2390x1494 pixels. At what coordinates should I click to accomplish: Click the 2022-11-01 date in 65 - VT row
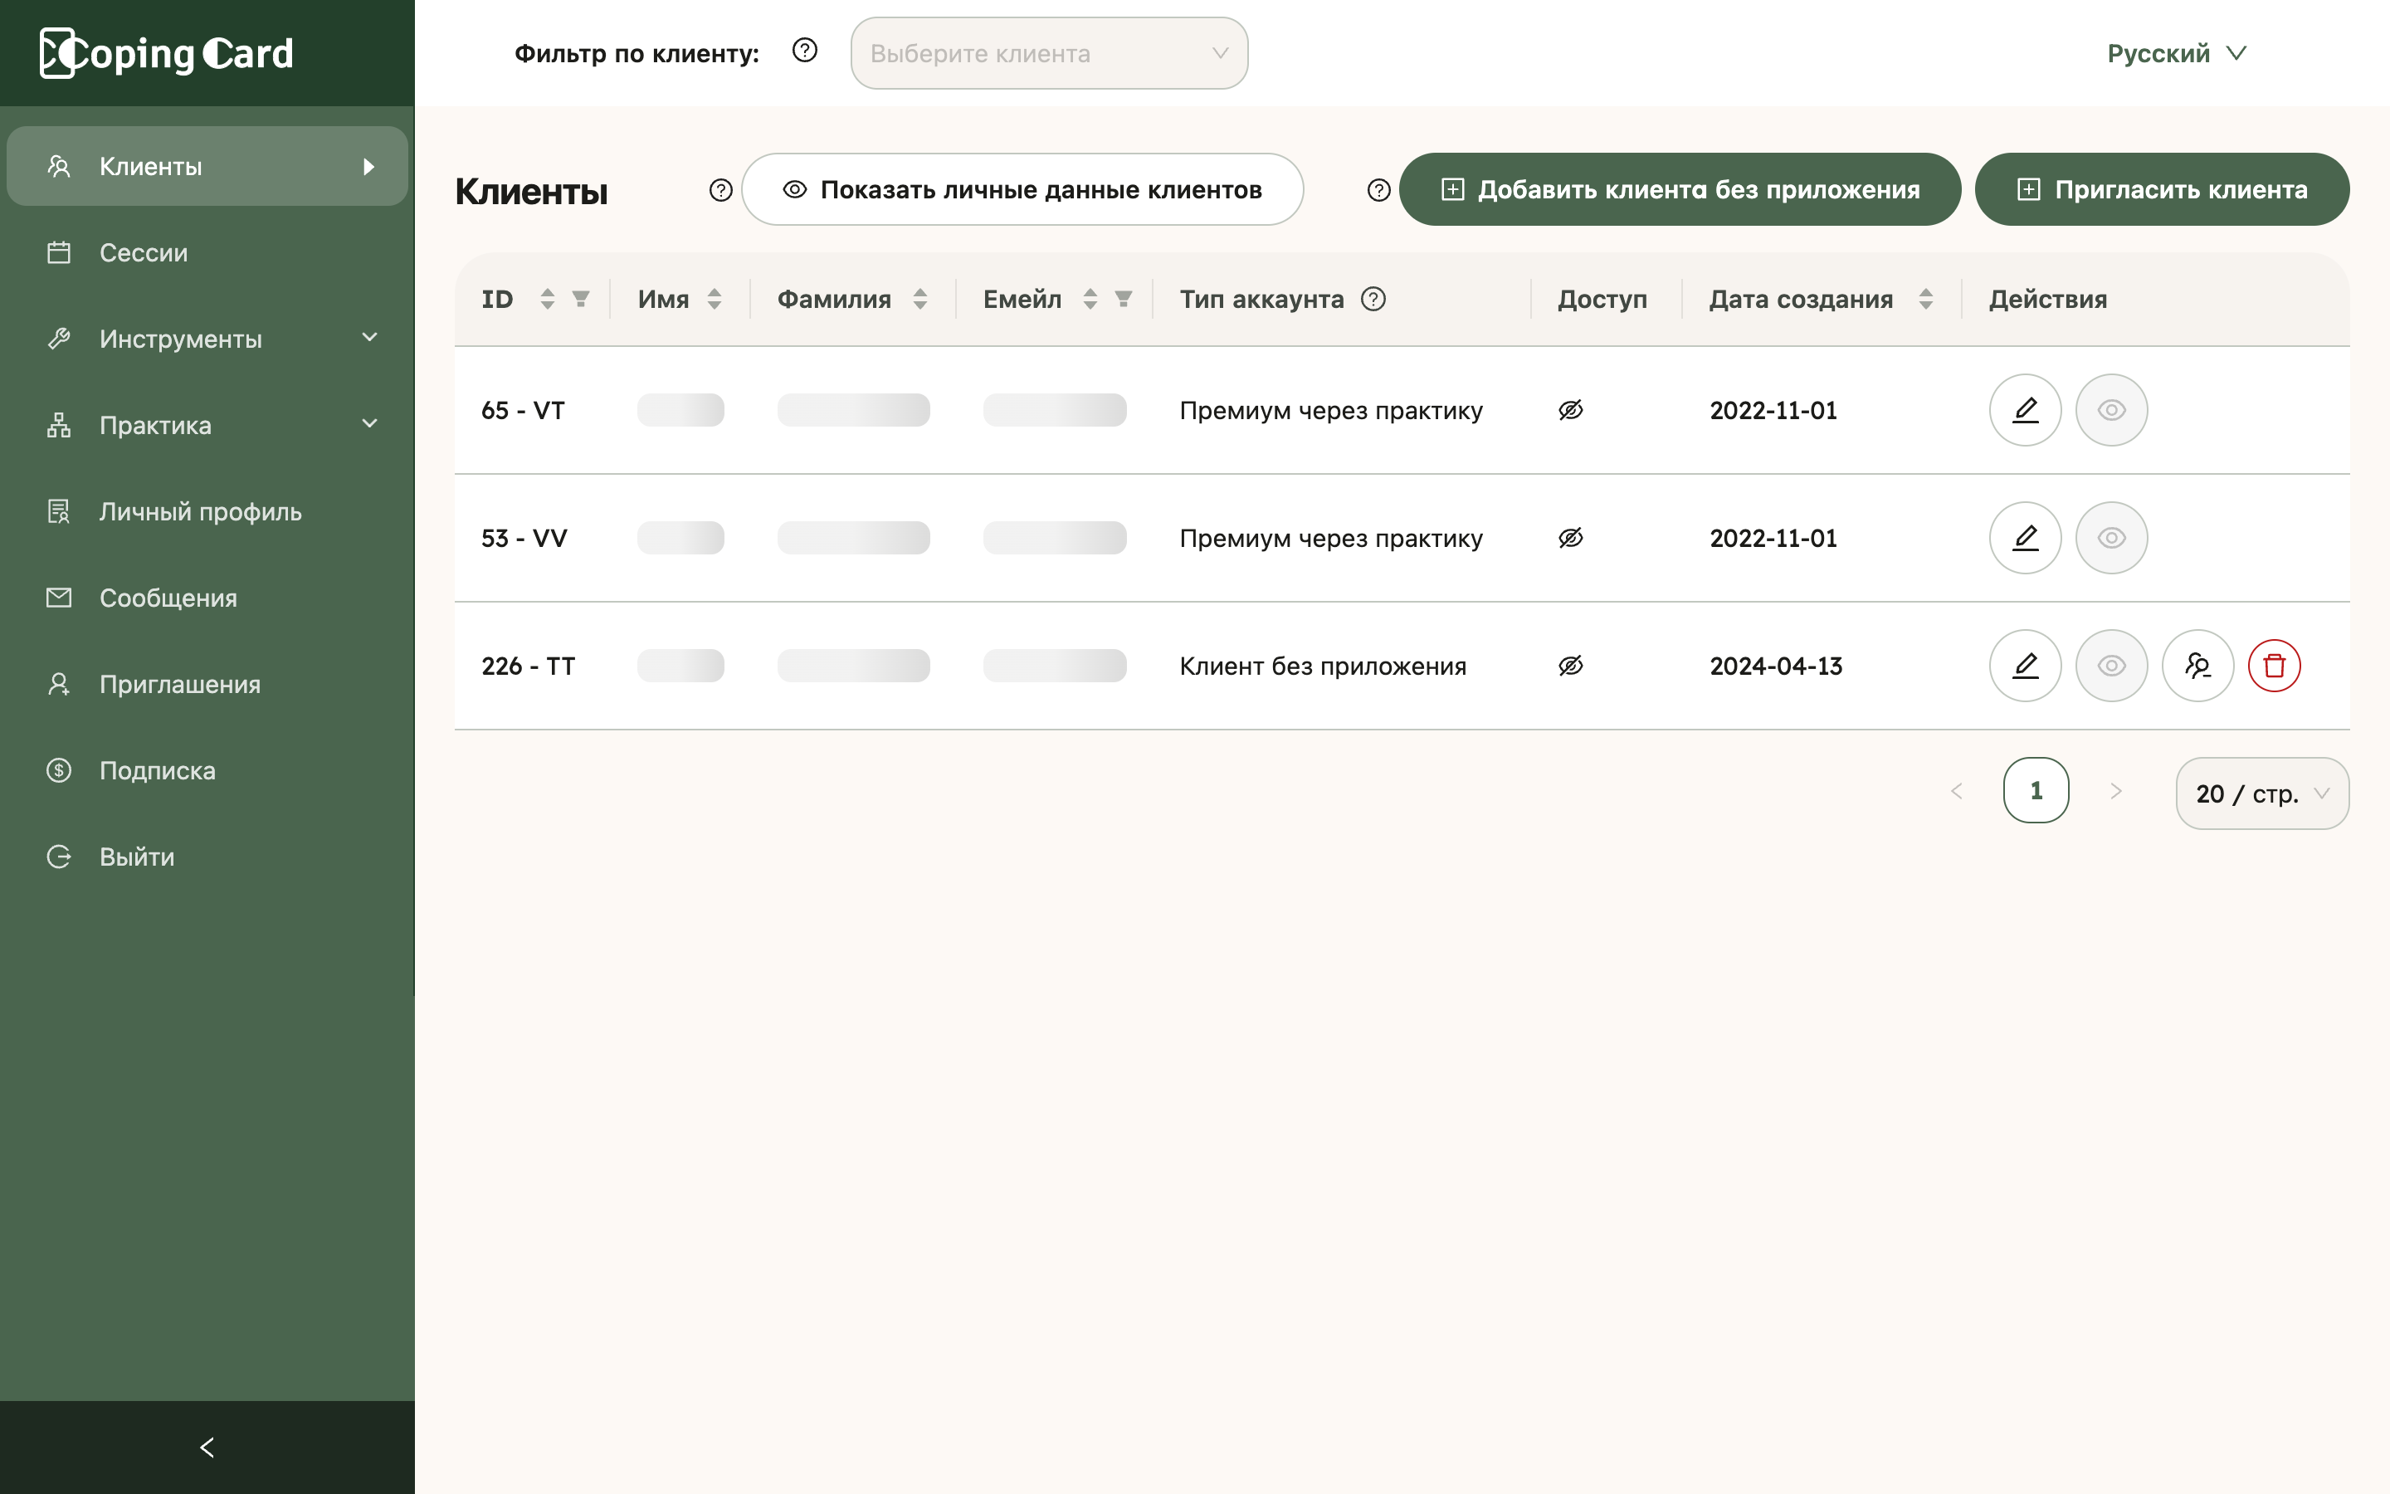(x=1773, y=410)
